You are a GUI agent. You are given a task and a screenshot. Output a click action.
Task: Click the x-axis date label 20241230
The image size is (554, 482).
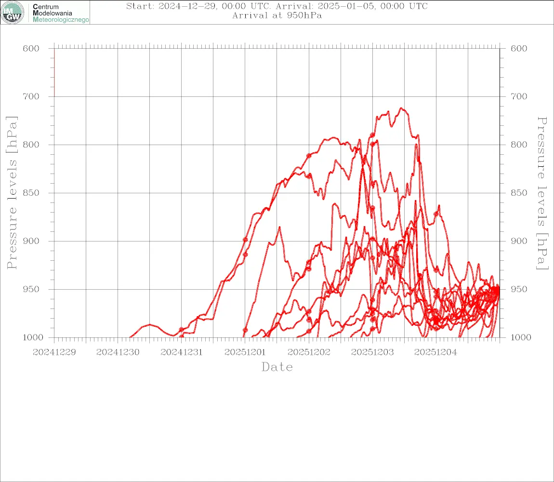[x=118, y=352]
